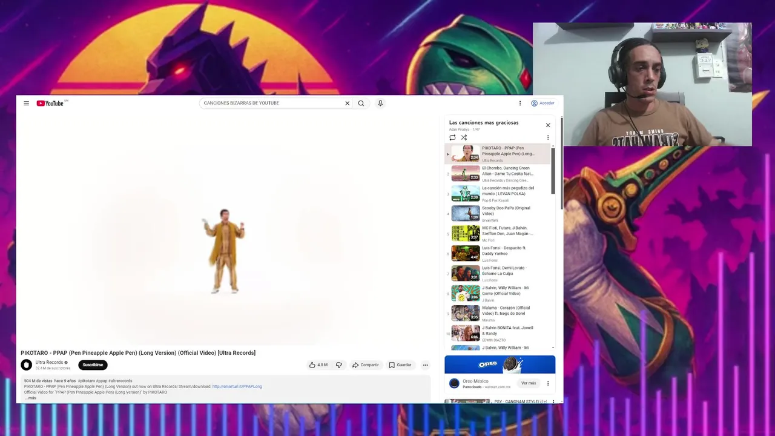
Task: Close the playlist panel with the X
Action: click(x=548, y=125)
